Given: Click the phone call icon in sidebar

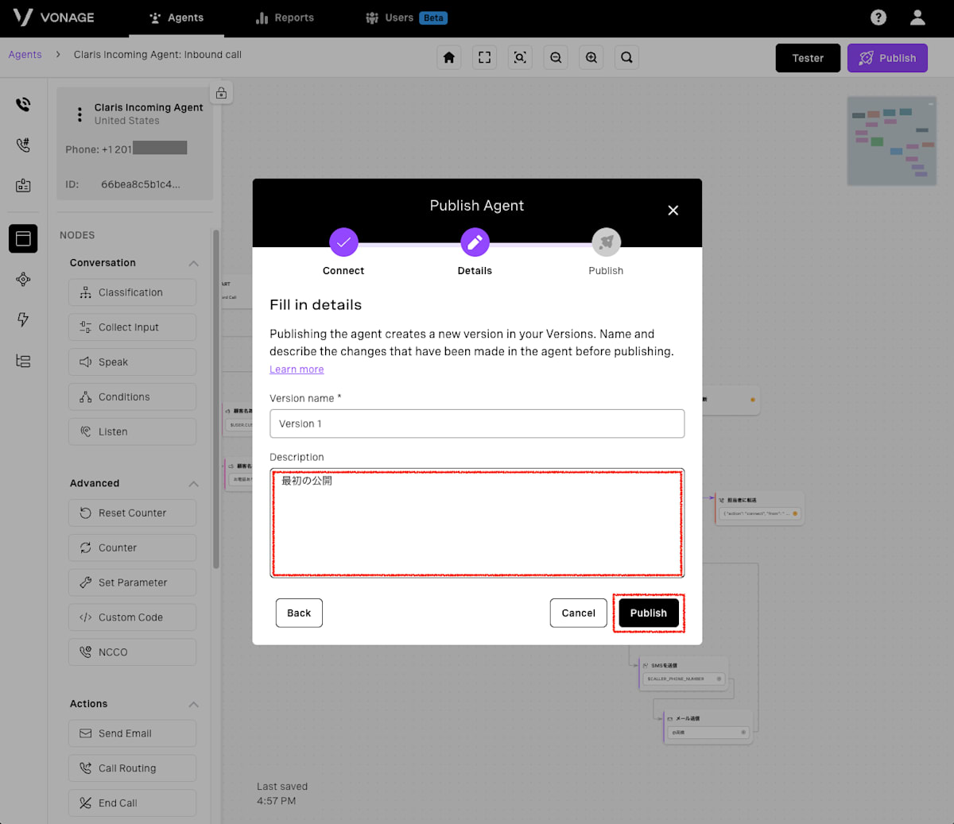Looking at the screenshot, I should (x=23, y=104).
